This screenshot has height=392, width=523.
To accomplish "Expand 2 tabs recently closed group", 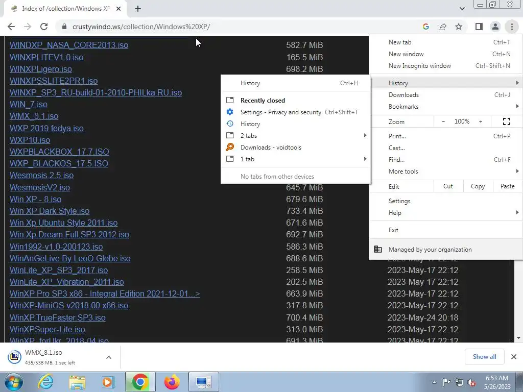I will coord(296,135).
